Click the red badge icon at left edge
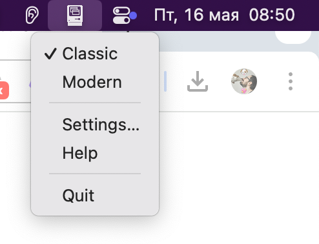319x244 pixels. 4,90
